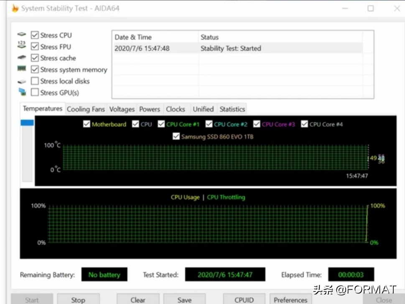Toggle the CPU Core #4 graph checkbox
Image resolution: width=405 pixels, height=304 pixels.
pyautogui.click(x=304, y=124)
